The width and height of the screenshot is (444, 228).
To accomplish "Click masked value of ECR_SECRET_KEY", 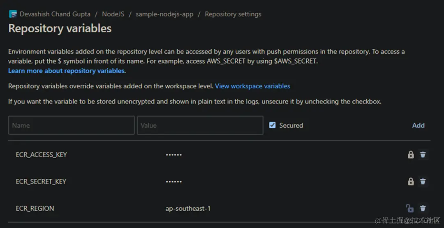I will point(173,182).
